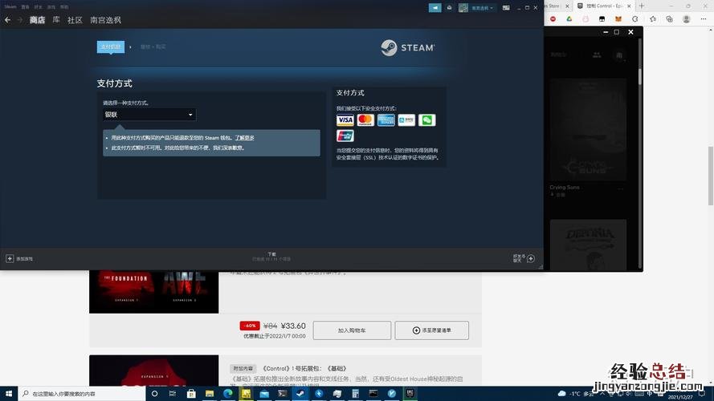Image resolution: width=714 pixels, height=401 pixels.
Task: Go back with Steam's back arrow
Action: (x=8, y=19)
